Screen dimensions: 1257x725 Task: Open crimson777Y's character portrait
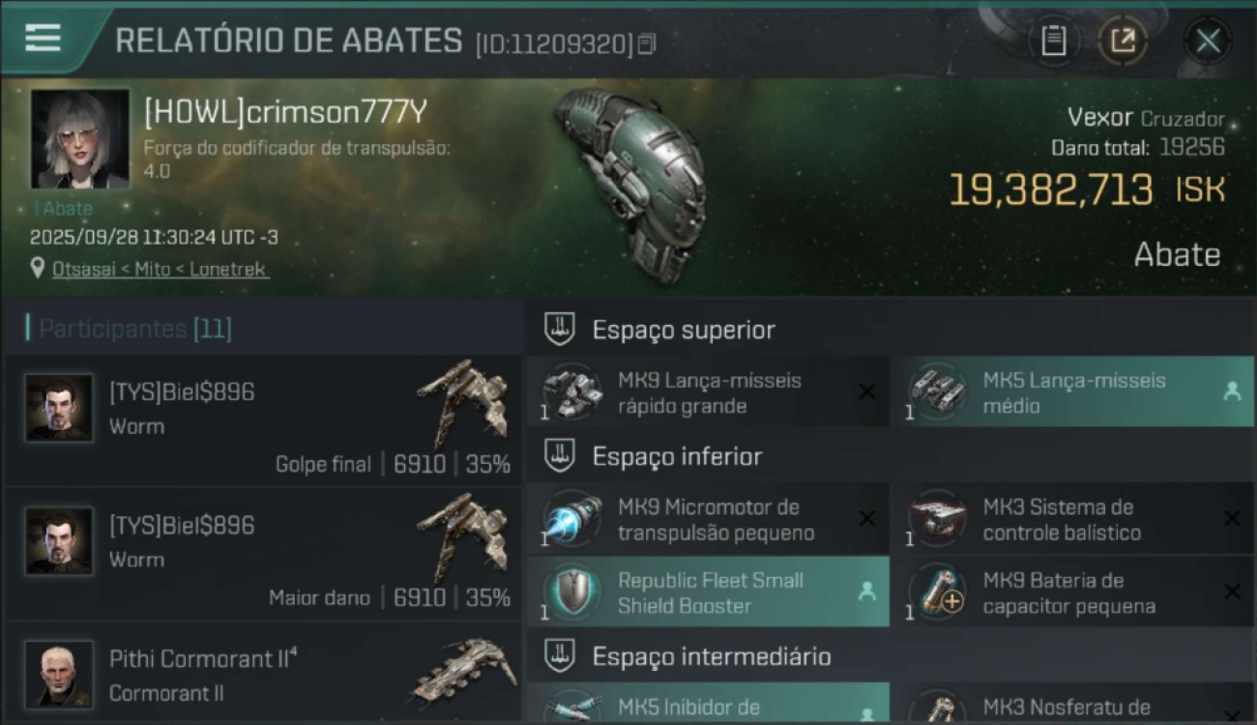tap(80, 138)
